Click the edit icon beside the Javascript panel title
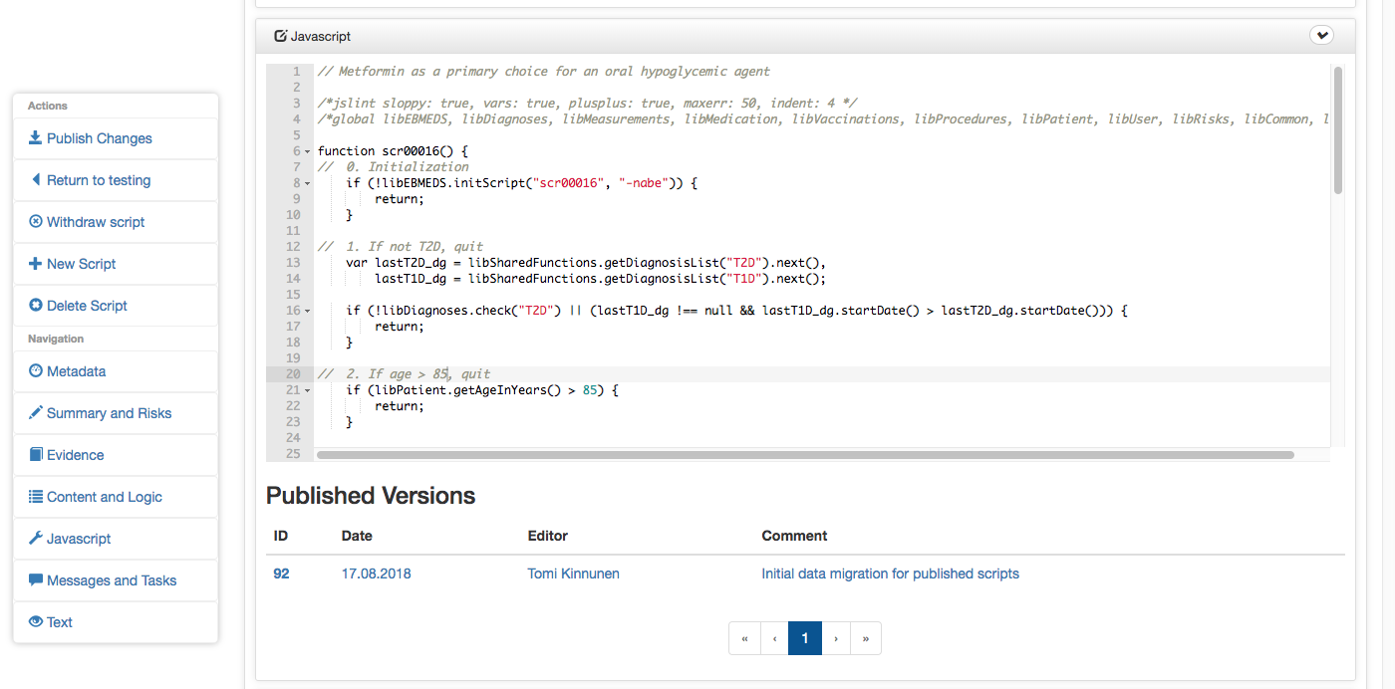The width and height of the screenshot is (1395, 689). 280,36
